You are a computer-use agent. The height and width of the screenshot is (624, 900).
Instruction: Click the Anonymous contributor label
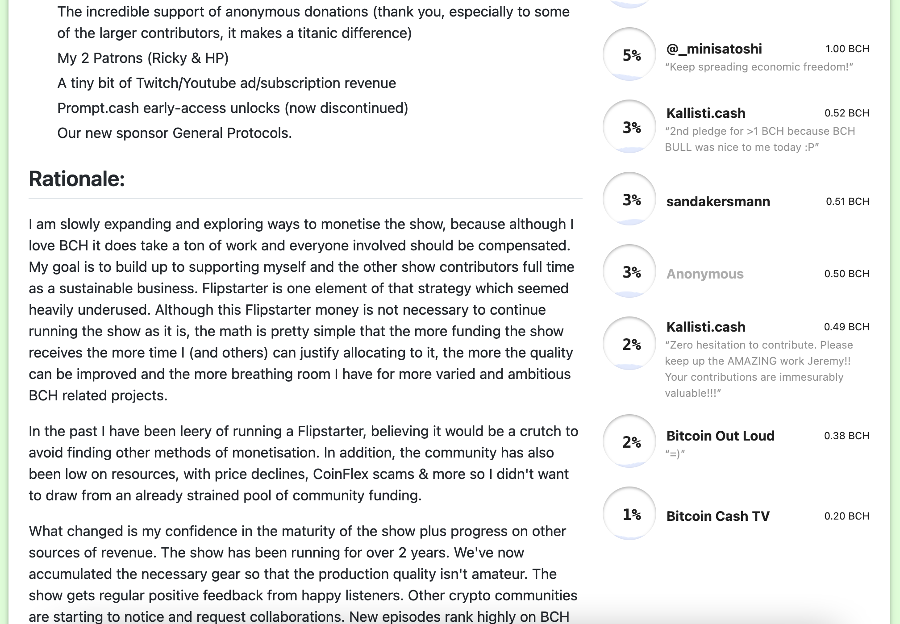(705, 274)
